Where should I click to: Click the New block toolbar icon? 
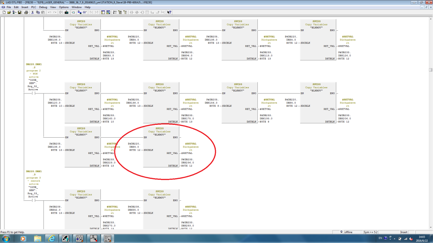click(4, 12)
